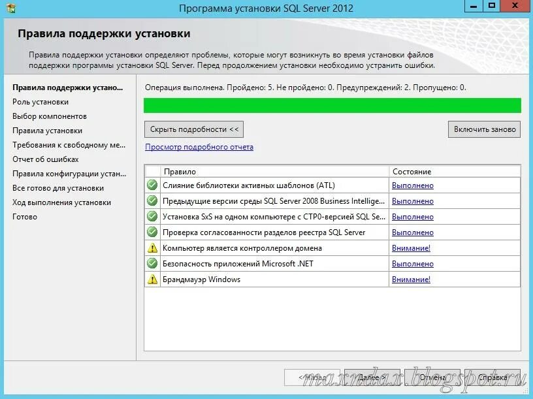Select row Брандмауэр Windows text

202,279
